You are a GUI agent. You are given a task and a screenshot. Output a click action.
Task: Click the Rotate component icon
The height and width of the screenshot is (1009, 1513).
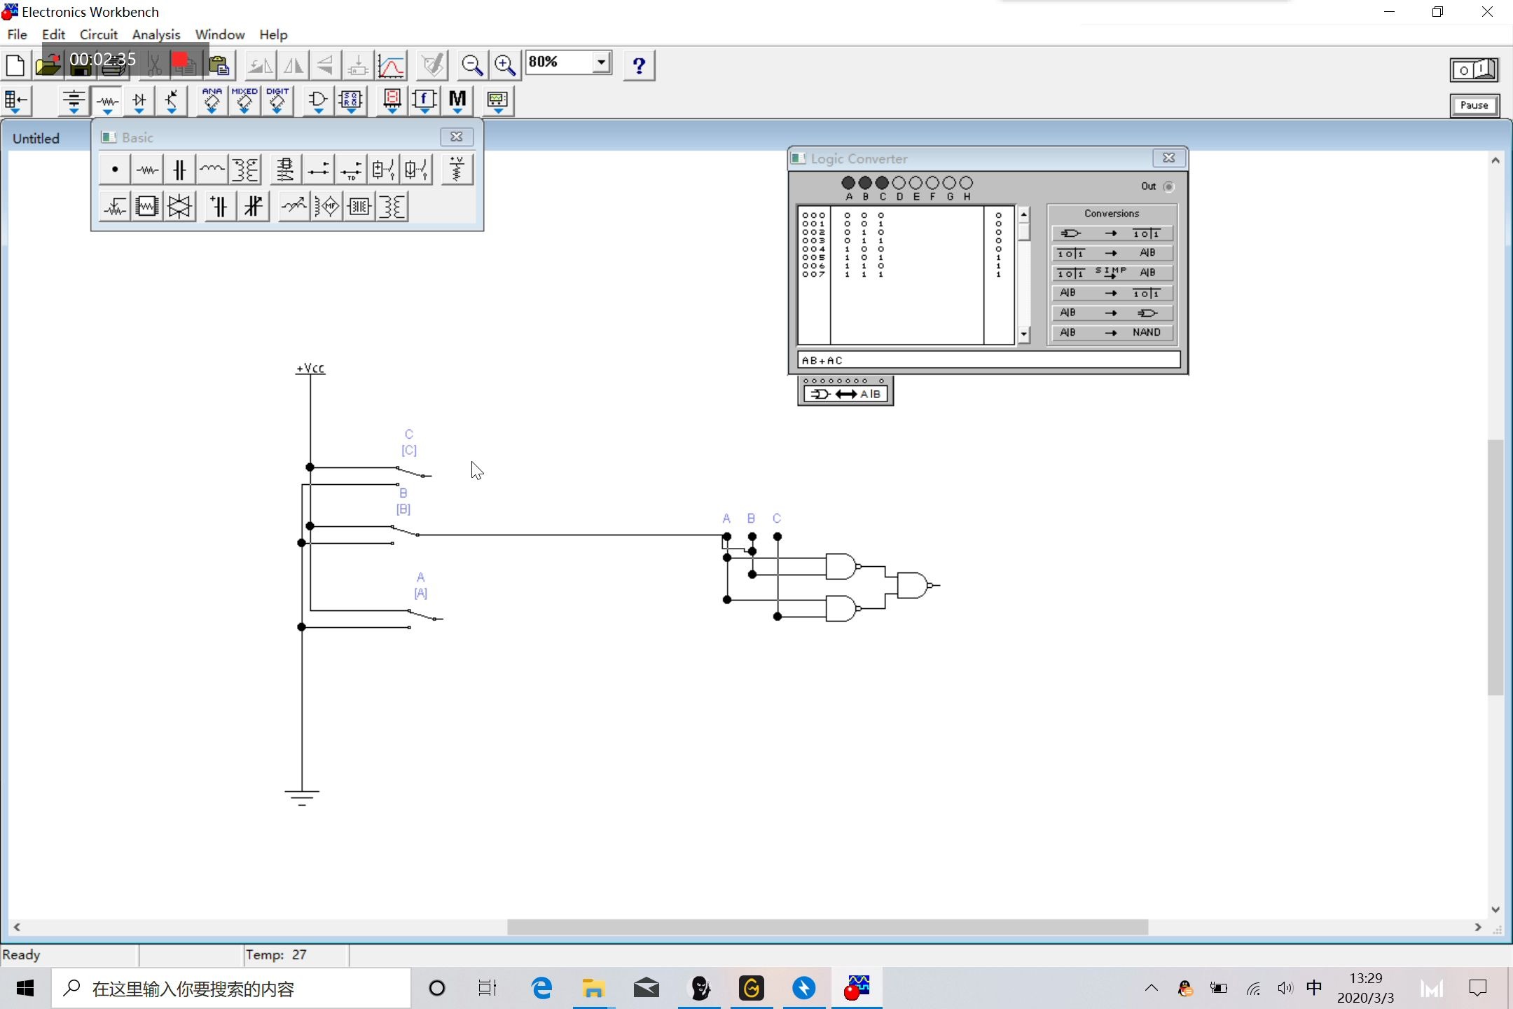pos(261,65)
